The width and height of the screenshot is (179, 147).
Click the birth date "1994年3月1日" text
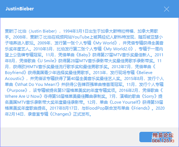click(76, 31)
